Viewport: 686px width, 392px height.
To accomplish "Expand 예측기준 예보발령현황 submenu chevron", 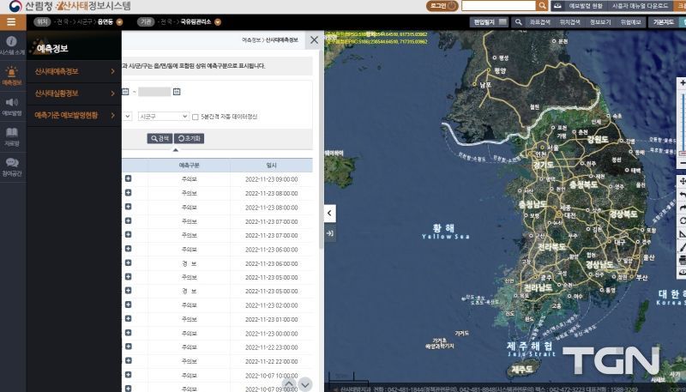I will pyautogui.click(x=112, y=115).
